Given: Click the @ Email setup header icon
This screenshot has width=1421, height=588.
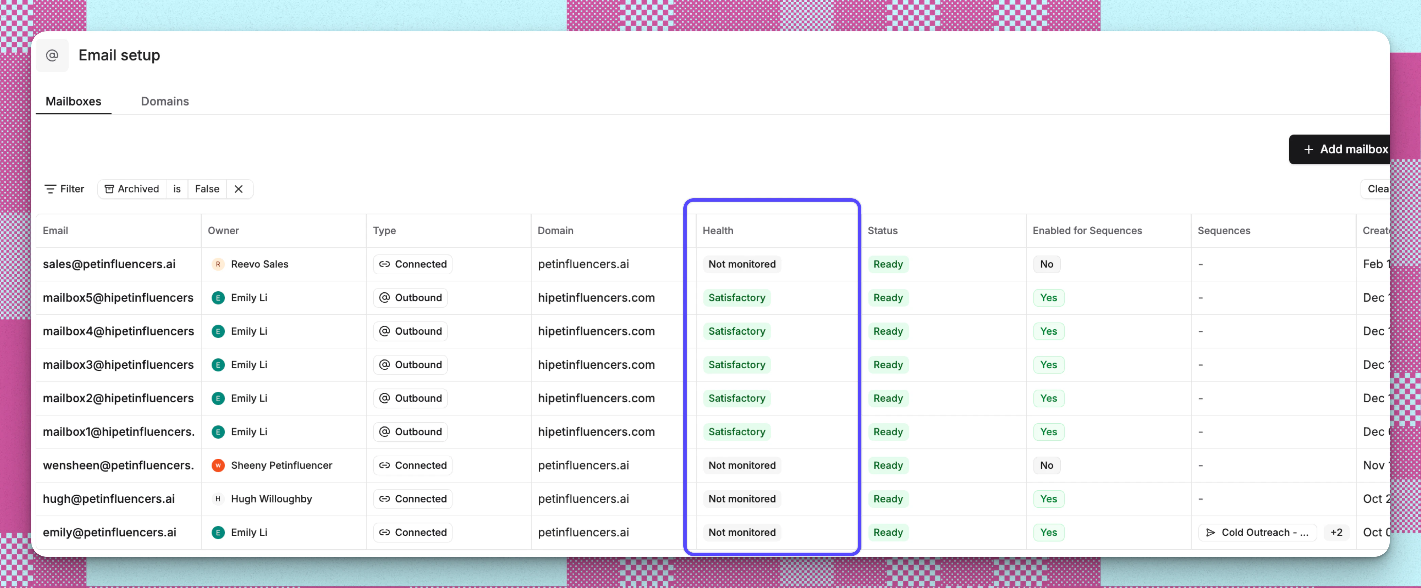Looking at the screenshot, I should pos(52,55).
